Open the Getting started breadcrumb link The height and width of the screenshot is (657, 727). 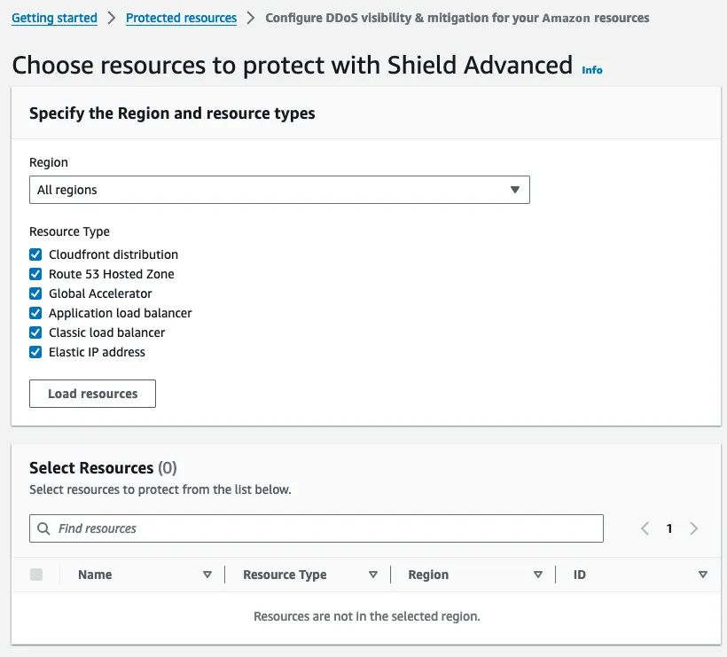click(x=54, y=18)
